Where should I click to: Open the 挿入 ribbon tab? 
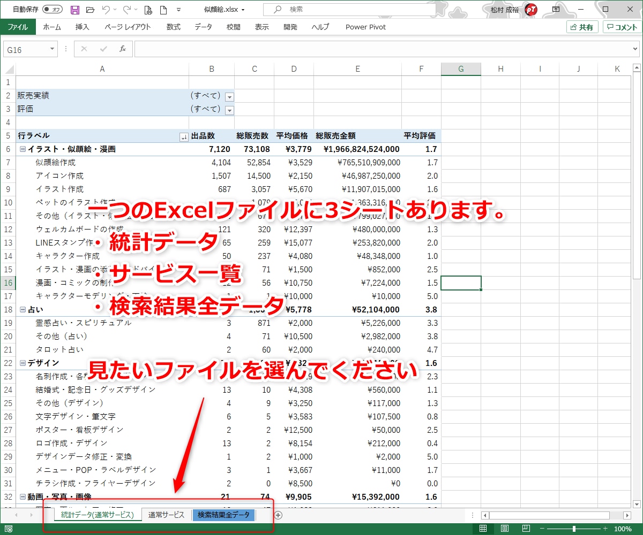(x=83, y=27)
